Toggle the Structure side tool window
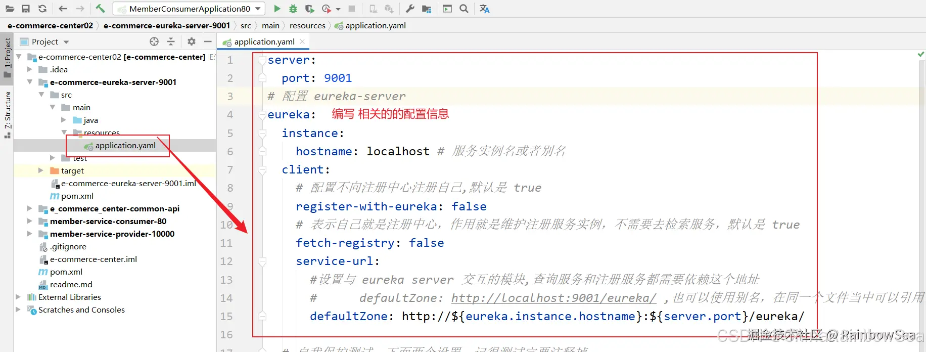Screen dimensions: 926x352 (x=7, y=114)
